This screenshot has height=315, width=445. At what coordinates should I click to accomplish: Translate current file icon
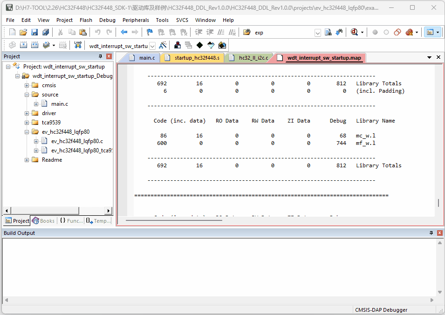pos(12,45)
